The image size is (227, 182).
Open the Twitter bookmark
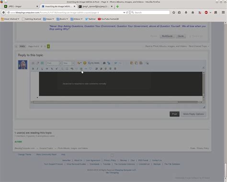(x=91, y=19)
